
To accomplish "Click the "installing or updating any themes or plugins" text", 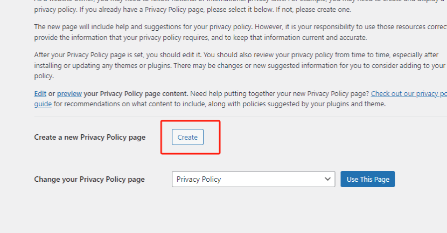I will (108, 65).
